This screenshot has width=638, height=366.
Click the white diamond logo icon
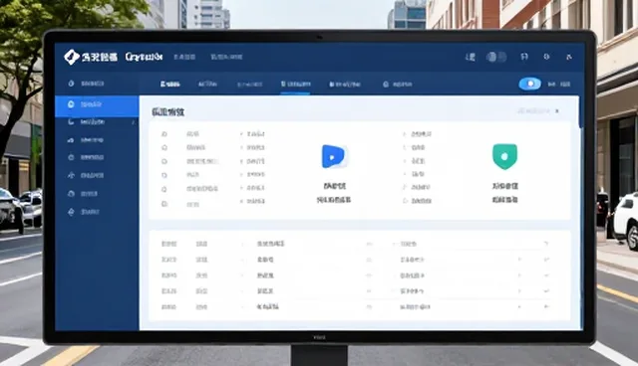click(72, 57)
